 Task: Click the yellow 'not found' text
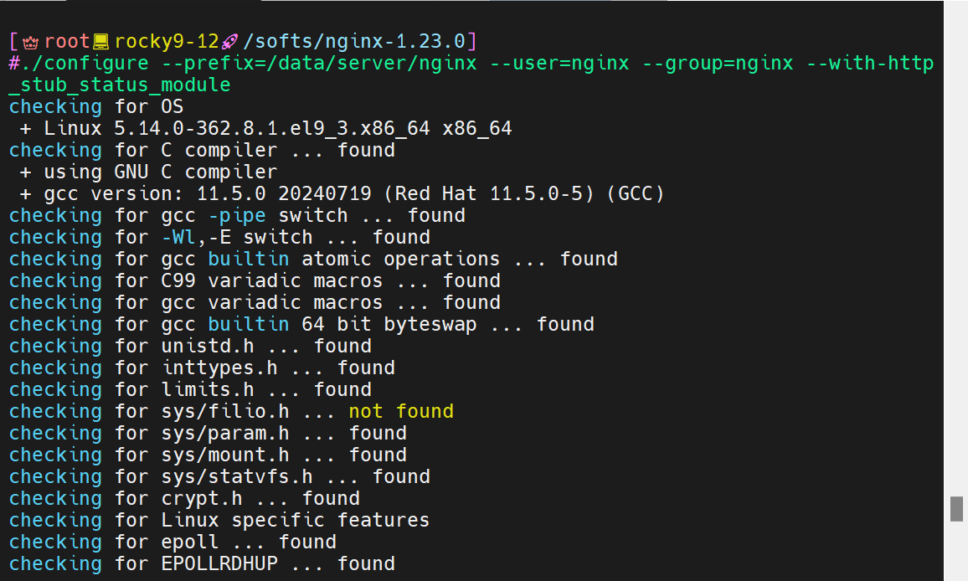(401, 411)
